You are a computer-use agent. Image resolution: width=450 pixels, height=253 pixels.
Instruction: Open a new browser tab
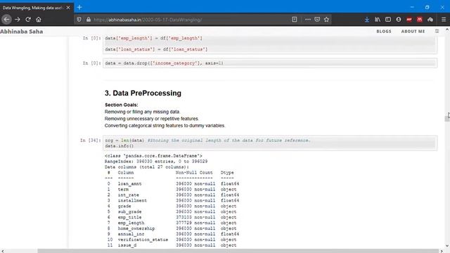click(x=79, y=8)
